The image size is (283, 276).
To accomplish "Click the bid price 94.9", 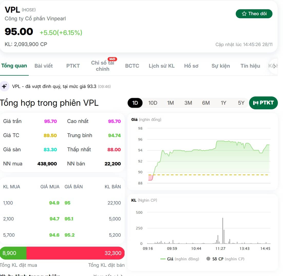I will (x=54, y=203).
